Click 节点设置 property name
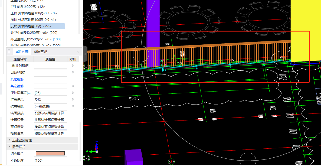The height and width of the screenshot is (166, 321). pyautogui.click(x=17, y=126)
